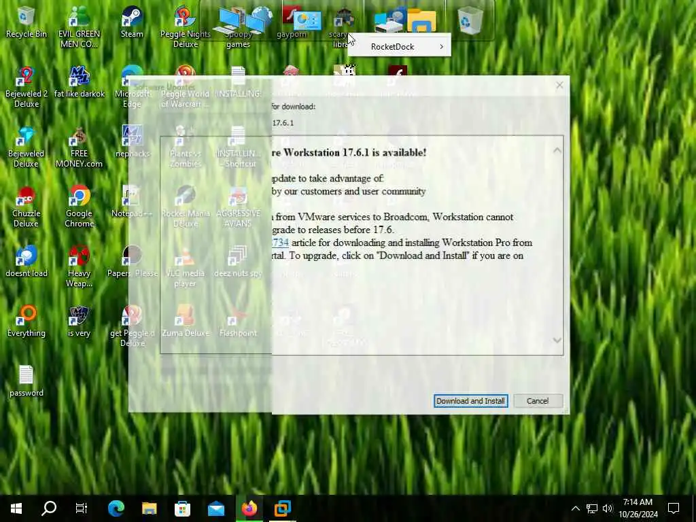Click the version text '17.6.1'
This screenshot has width=696, height=522.
282,122
